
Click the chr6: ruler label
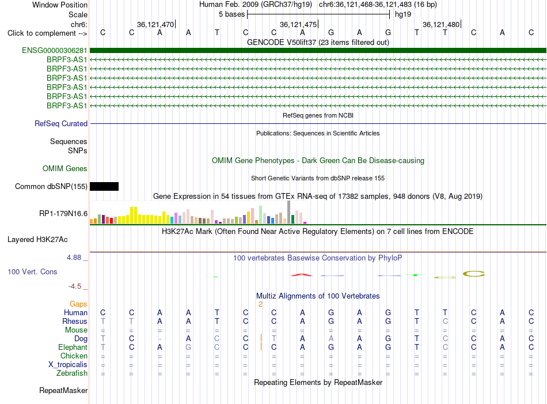coord(79,24)
